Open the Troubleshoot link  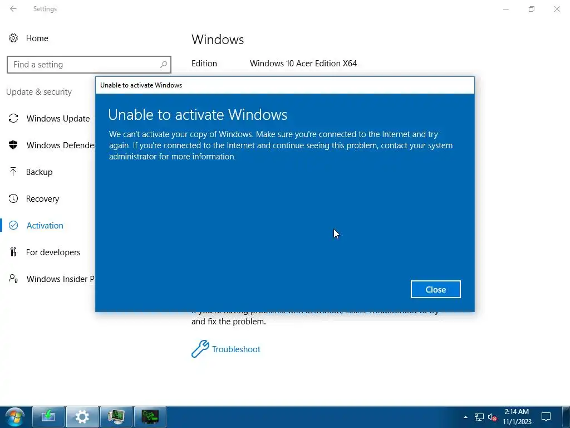point(236,349)
